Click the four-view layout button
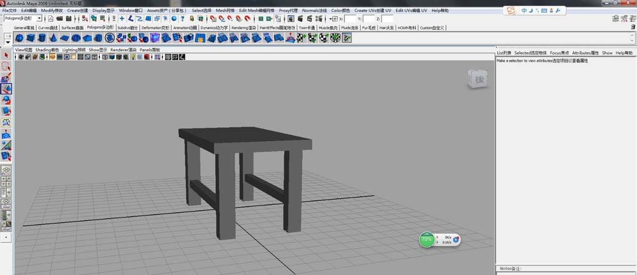The image size is (637, 275). [6, 181]
